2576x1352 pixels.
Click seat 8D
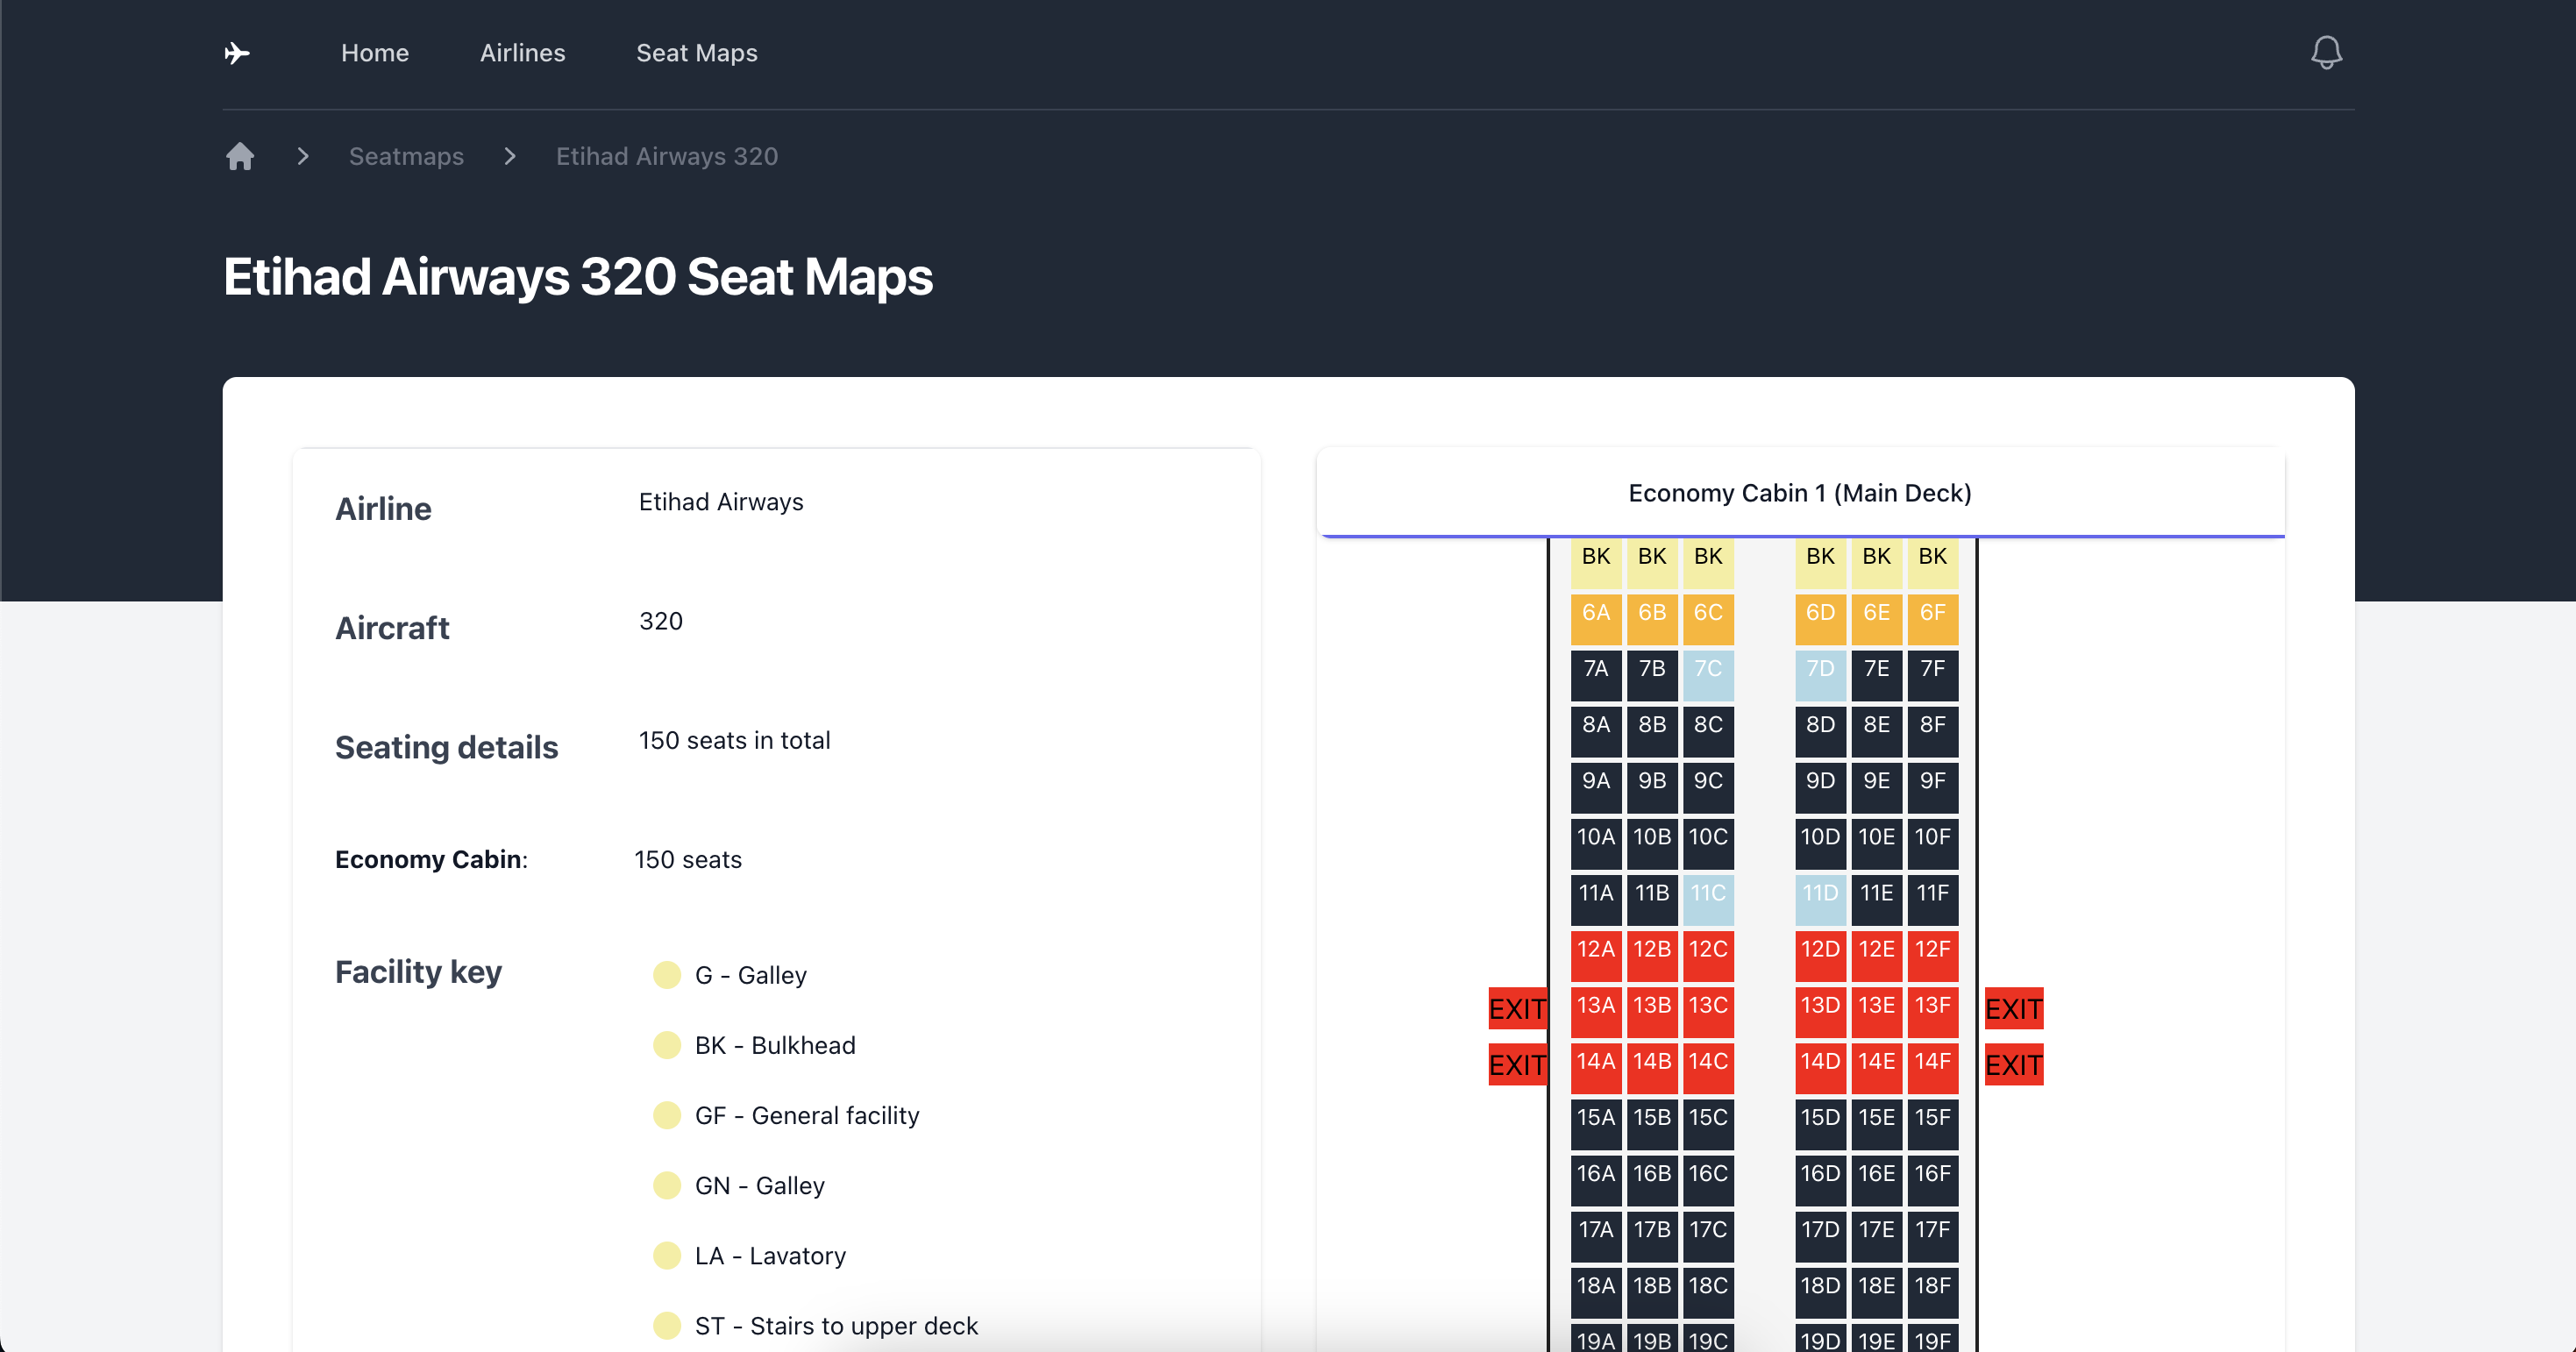[x=1820, y=731]
